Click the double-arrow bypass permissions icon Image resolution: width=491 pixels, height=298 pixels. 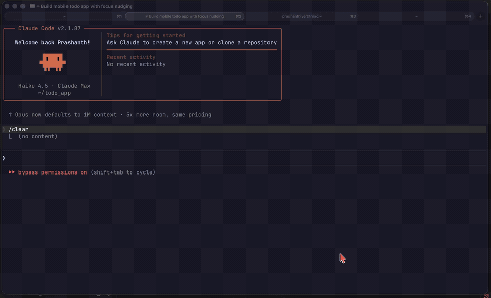pyautogui.click(x=12, y=172)
